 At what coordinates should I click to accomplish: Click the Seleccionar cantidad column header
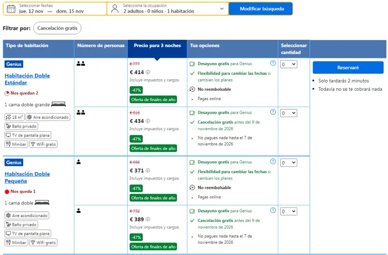click(294, 49)
